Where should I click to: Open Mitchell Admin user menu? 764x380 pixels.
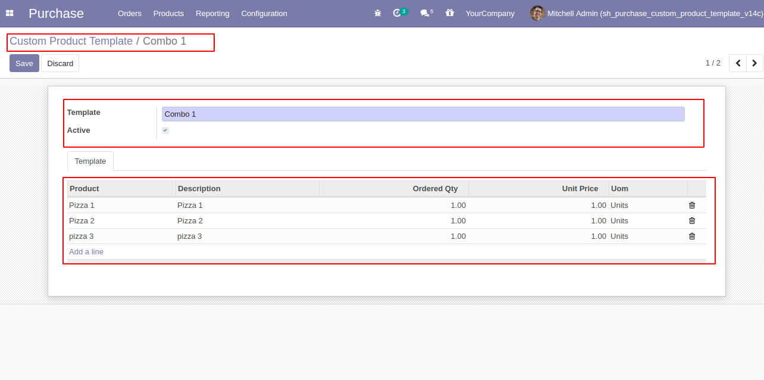point(647,13)
